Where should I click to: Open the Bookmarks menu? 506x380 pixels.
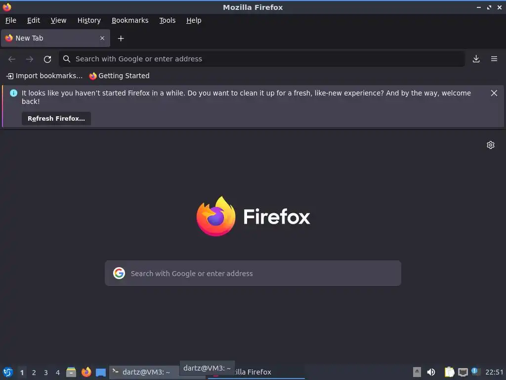pos(130,20)
